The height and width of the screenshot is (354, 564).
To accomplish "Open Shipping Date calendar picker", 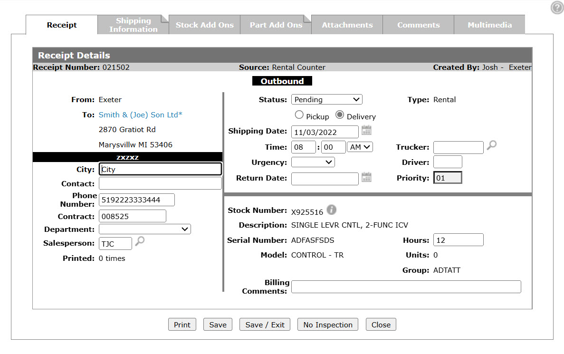I will [366, 130].
